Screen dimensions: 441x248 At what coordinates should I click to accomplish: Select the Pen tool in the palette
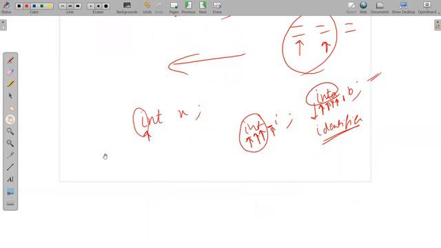coord(10,60)
